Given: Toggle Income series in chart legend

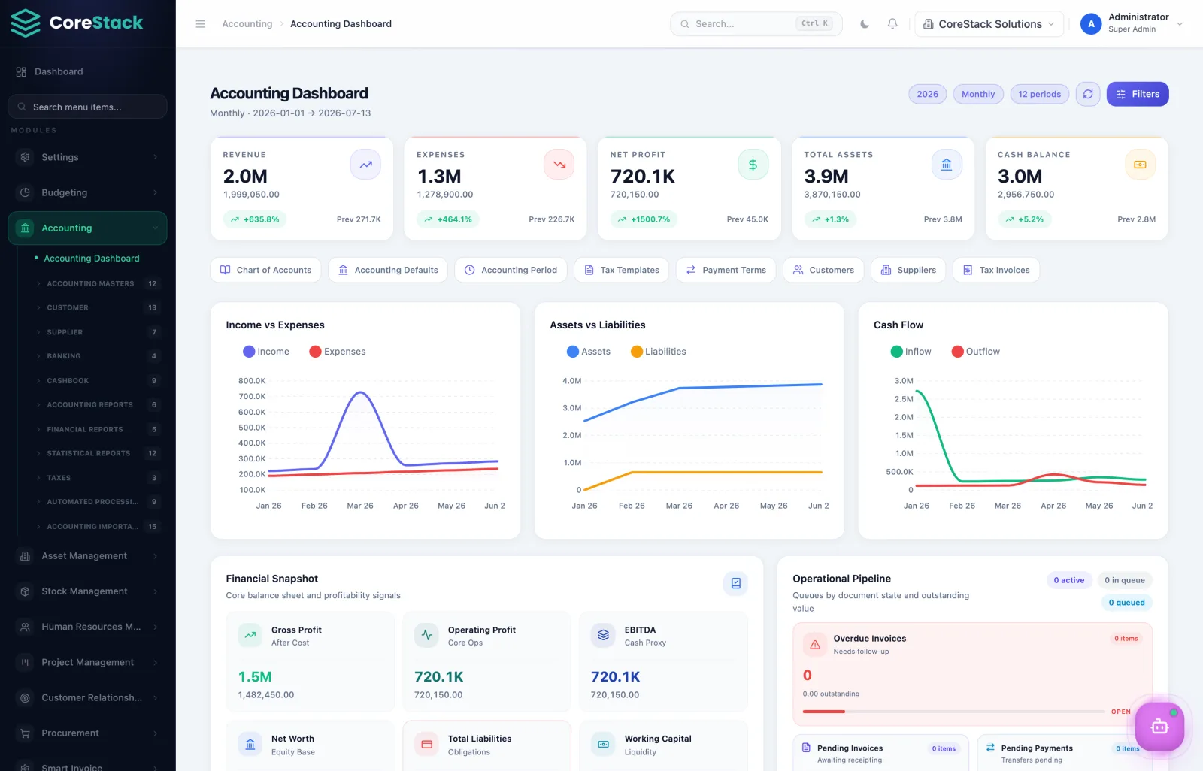Looking at the screenshot, I should (266, 352).
